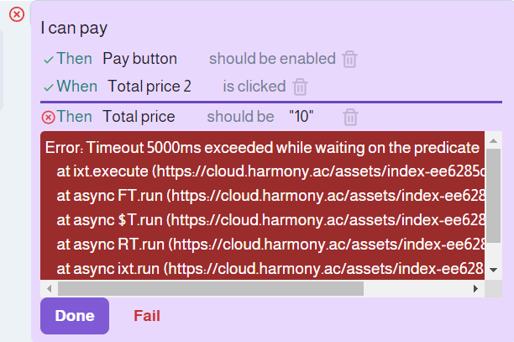Delete the Total price should be step with the trash icon
Screen dimensions: 514x342
click(x=350, y=118)
